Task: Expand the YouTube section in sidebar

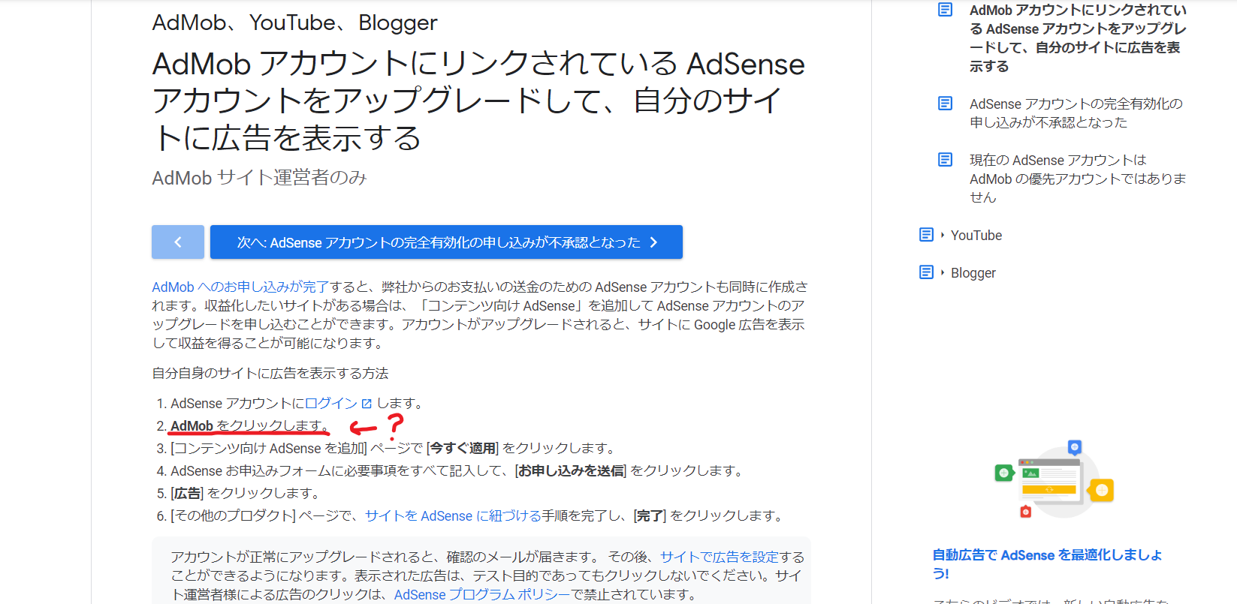Action: [x=976, y=235]
